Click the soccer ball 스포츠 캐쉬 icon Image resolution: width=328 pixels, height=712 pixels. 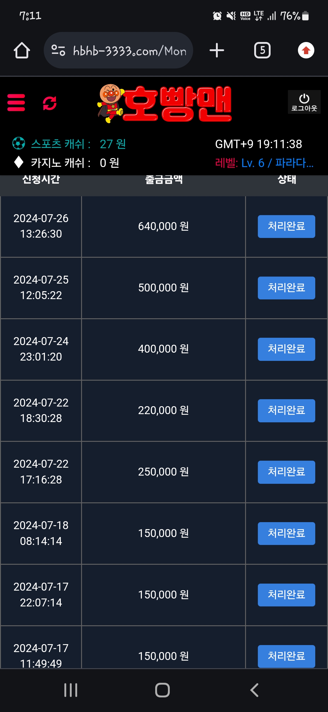[19, 143]
